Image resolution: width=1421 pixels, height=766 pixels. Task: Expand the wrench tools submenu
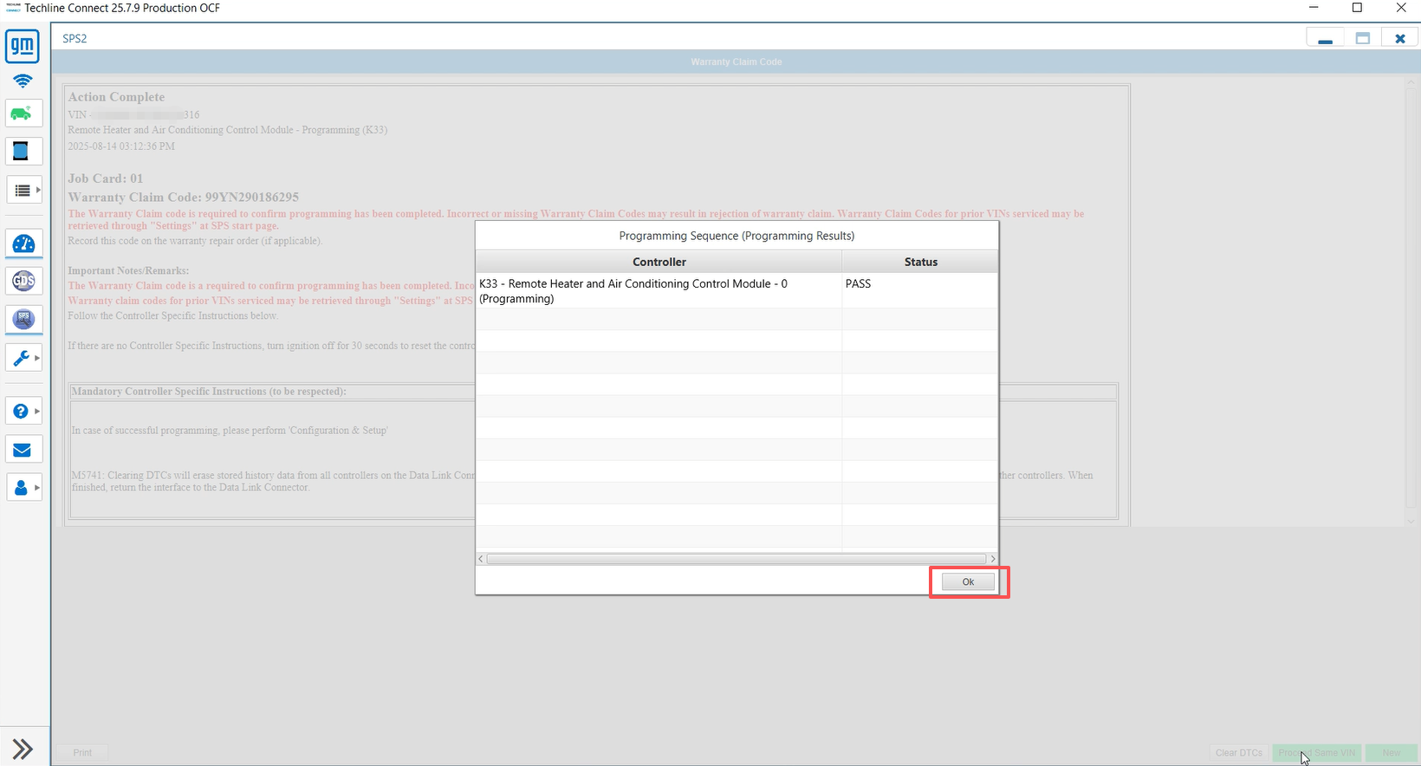[x=37, y=358]
